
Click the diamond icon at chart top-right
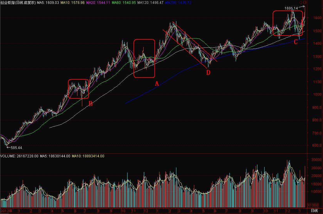[x=301, y=2]
